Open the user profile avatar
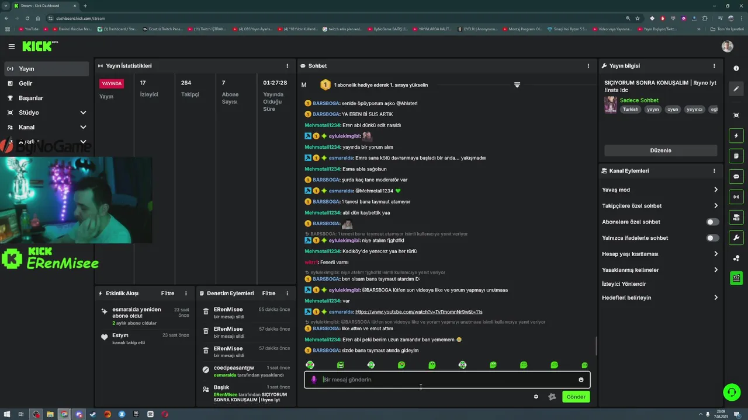 [x=728, y=46]
